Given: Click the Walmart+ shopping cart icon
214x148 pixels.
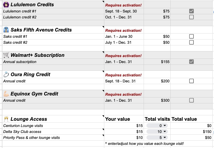Looking at the screenshot, I should pyautogui.click(x=6, y=55).
